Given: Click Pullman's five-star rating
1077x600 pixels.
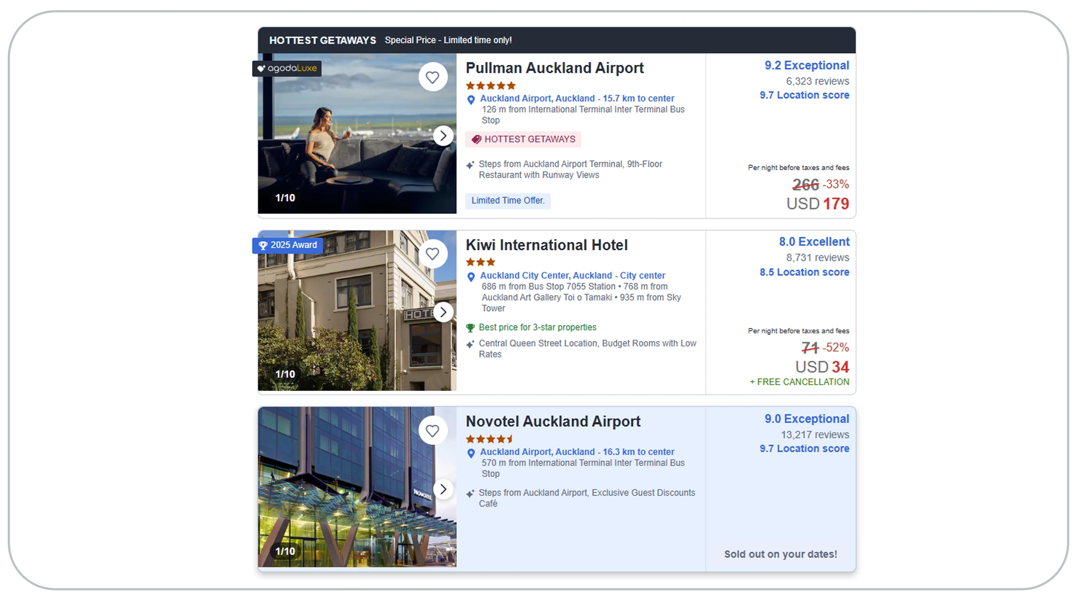Looking at the screenshot, I should 491,86.
